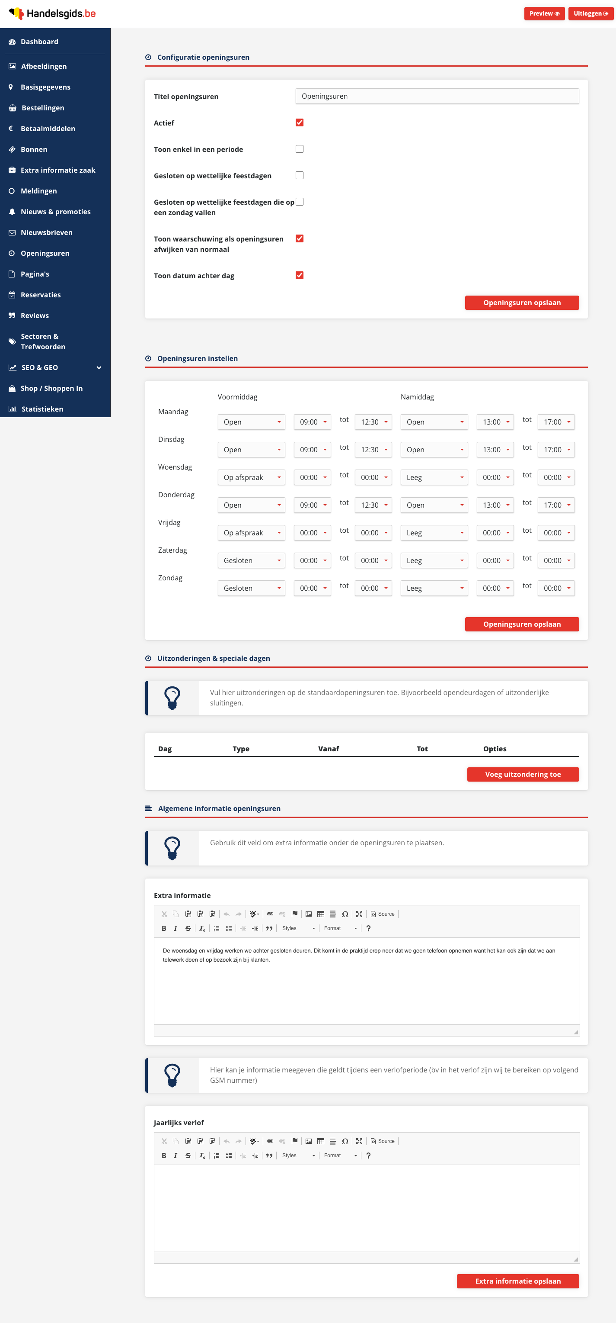This screenshot has height=1323, width=616.
Task: Open Format dropdown in Jaarlijks verlof editor
Action: (x=340, y=1156)
